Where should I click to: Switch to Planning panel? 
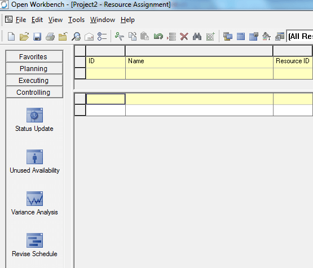(x=34, y=68)
